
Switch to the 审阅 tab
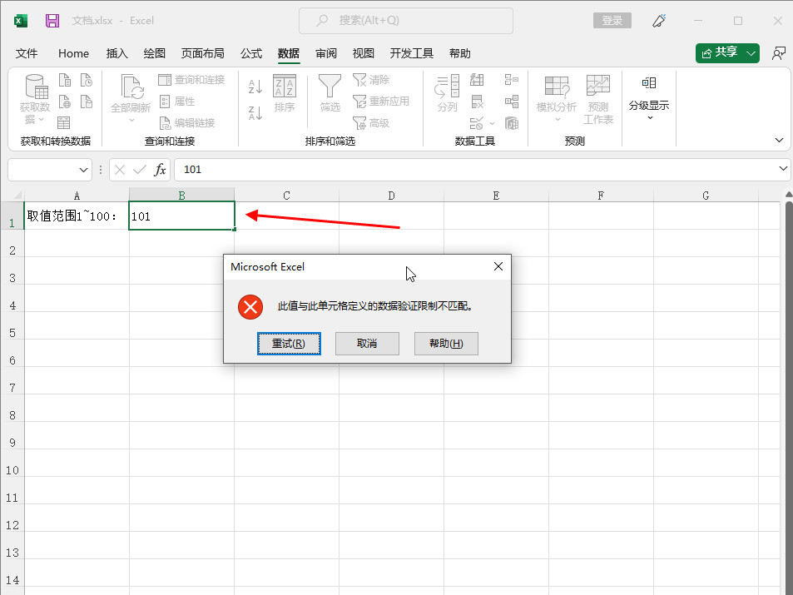pos(326,53)
